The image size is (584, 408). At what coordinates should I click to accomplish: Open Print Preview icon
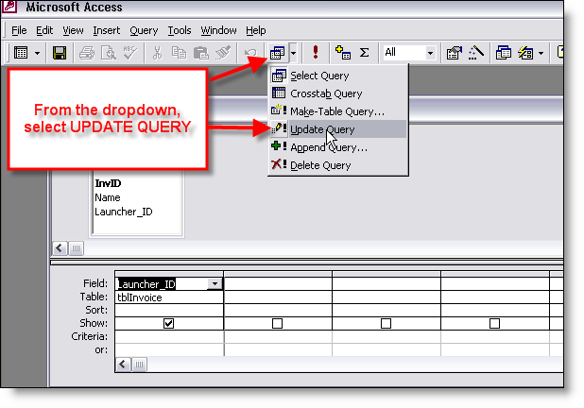(x=109, y=53)
